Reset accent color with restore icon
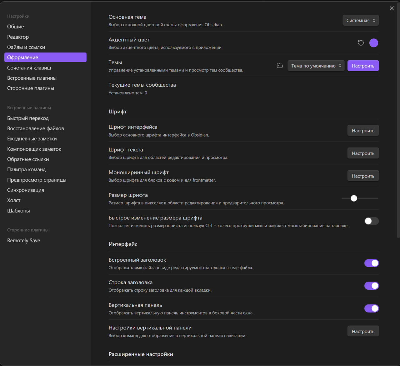400x366 pixels. pyautogui.click(x=361, y=43)
